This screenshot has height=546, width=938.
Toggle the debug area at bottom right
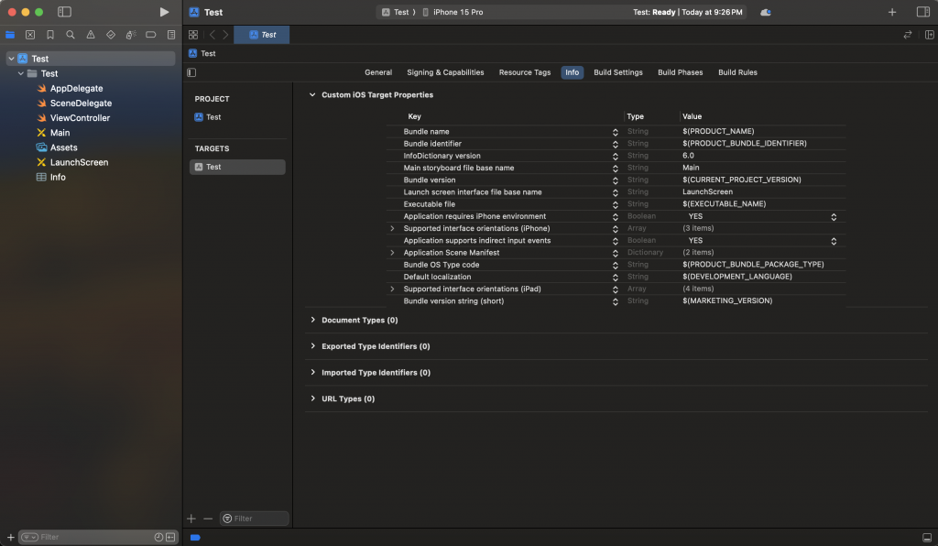(927, 537)
